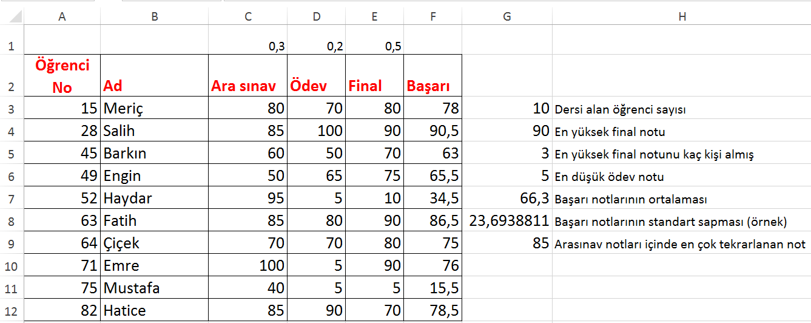Select the cell with name Mustafa
This screenshot has height=323, width=811.
click(154, 288)
